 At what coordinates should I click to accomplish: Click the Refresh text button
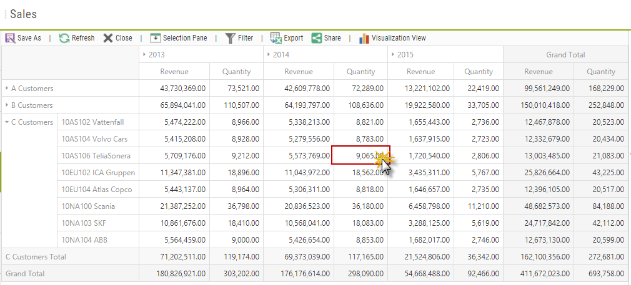point(83,38)
